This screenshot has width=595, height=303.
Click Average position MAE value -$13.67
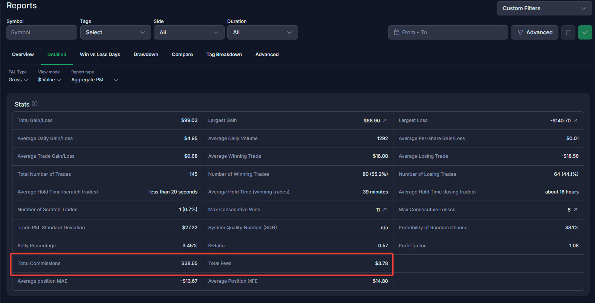[x=189, y=281]
